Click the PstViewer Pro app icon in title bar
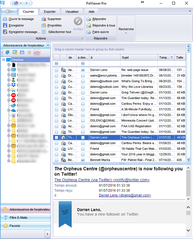This screenshot has width=193, height=239. tap(2, 3)
